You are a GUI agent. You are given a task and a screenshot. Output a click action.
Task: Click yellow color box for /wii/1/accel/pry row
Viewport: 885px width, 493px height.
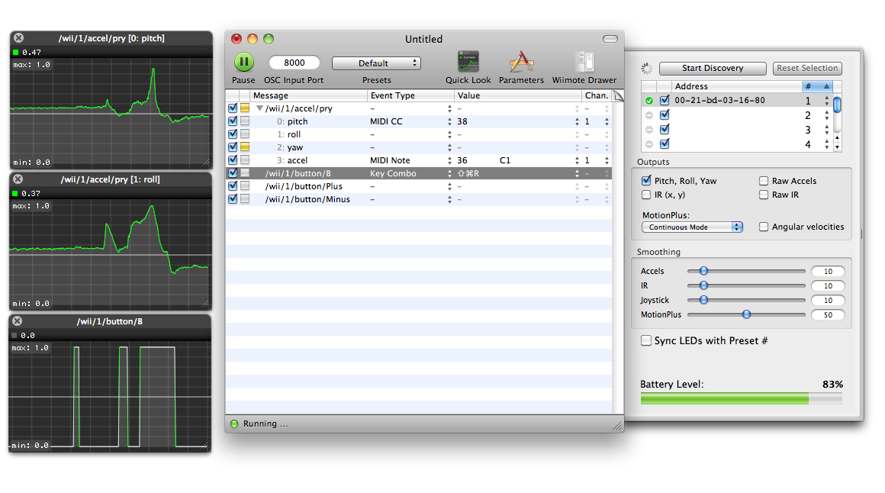click(245, 108)
